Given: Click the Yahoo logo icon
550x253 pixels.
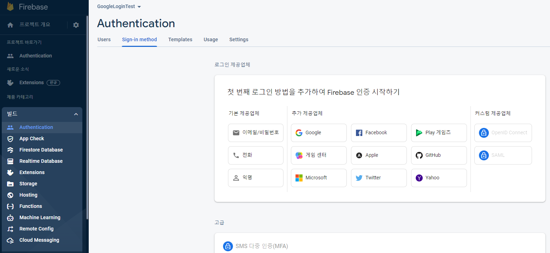Looking at the screenshot, I should (419, 178).
